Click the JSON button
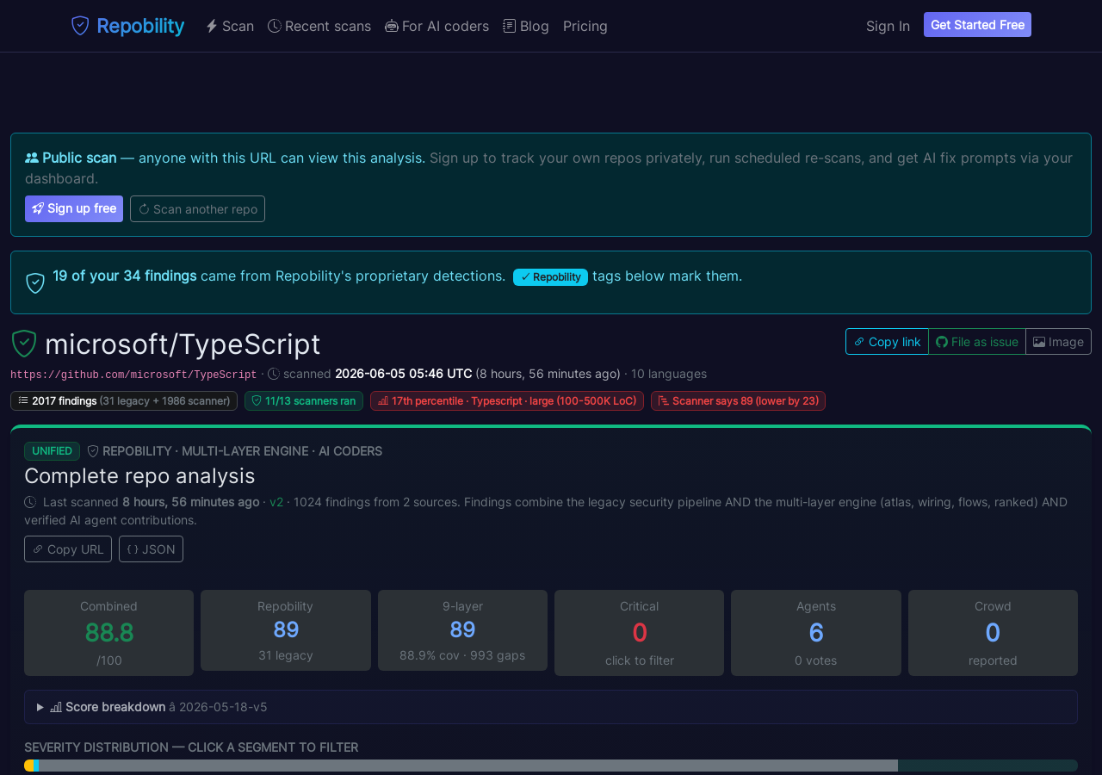Viewport: 1102px width, 775px height. 151,549
